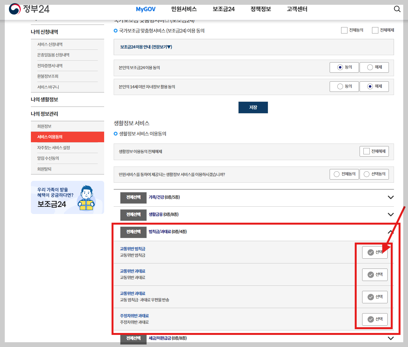The image size is (408, 347).
Task: Click the 저장 button
Action: pyautogui.click(x=253, y=107)
